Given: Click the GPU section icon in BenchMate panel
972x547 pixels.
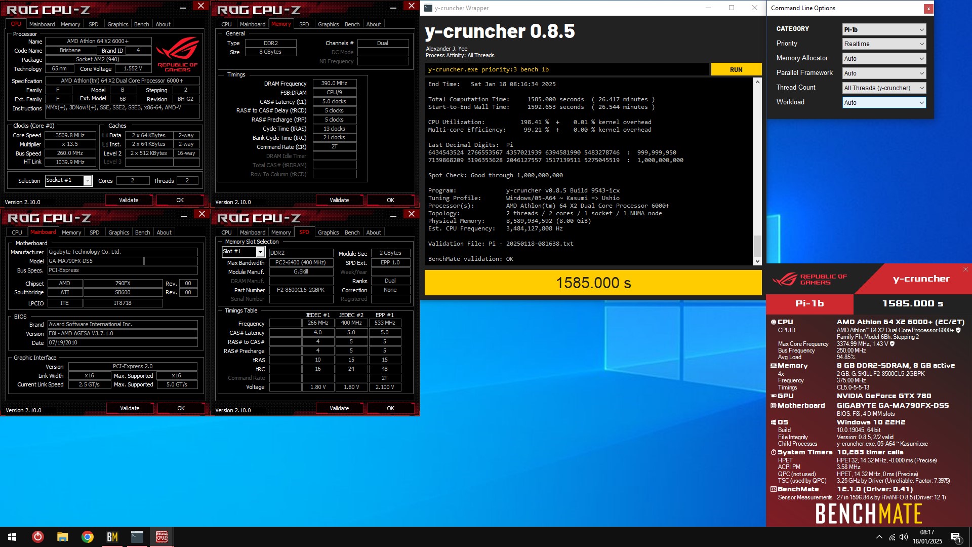Looking at the screenshot, I should [773, 396].
